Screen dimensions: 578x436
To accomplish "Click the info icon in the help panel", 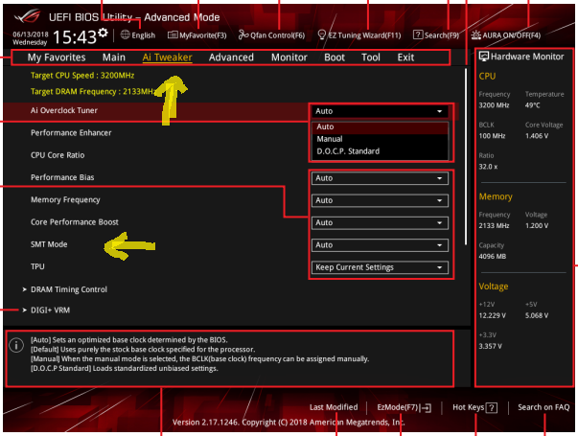I will tap(16, 345).
